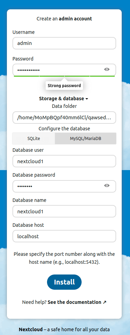This screenshot has height=335, width=130.
Task: Click the Create an admin account heading
Action: click(64, 19)
